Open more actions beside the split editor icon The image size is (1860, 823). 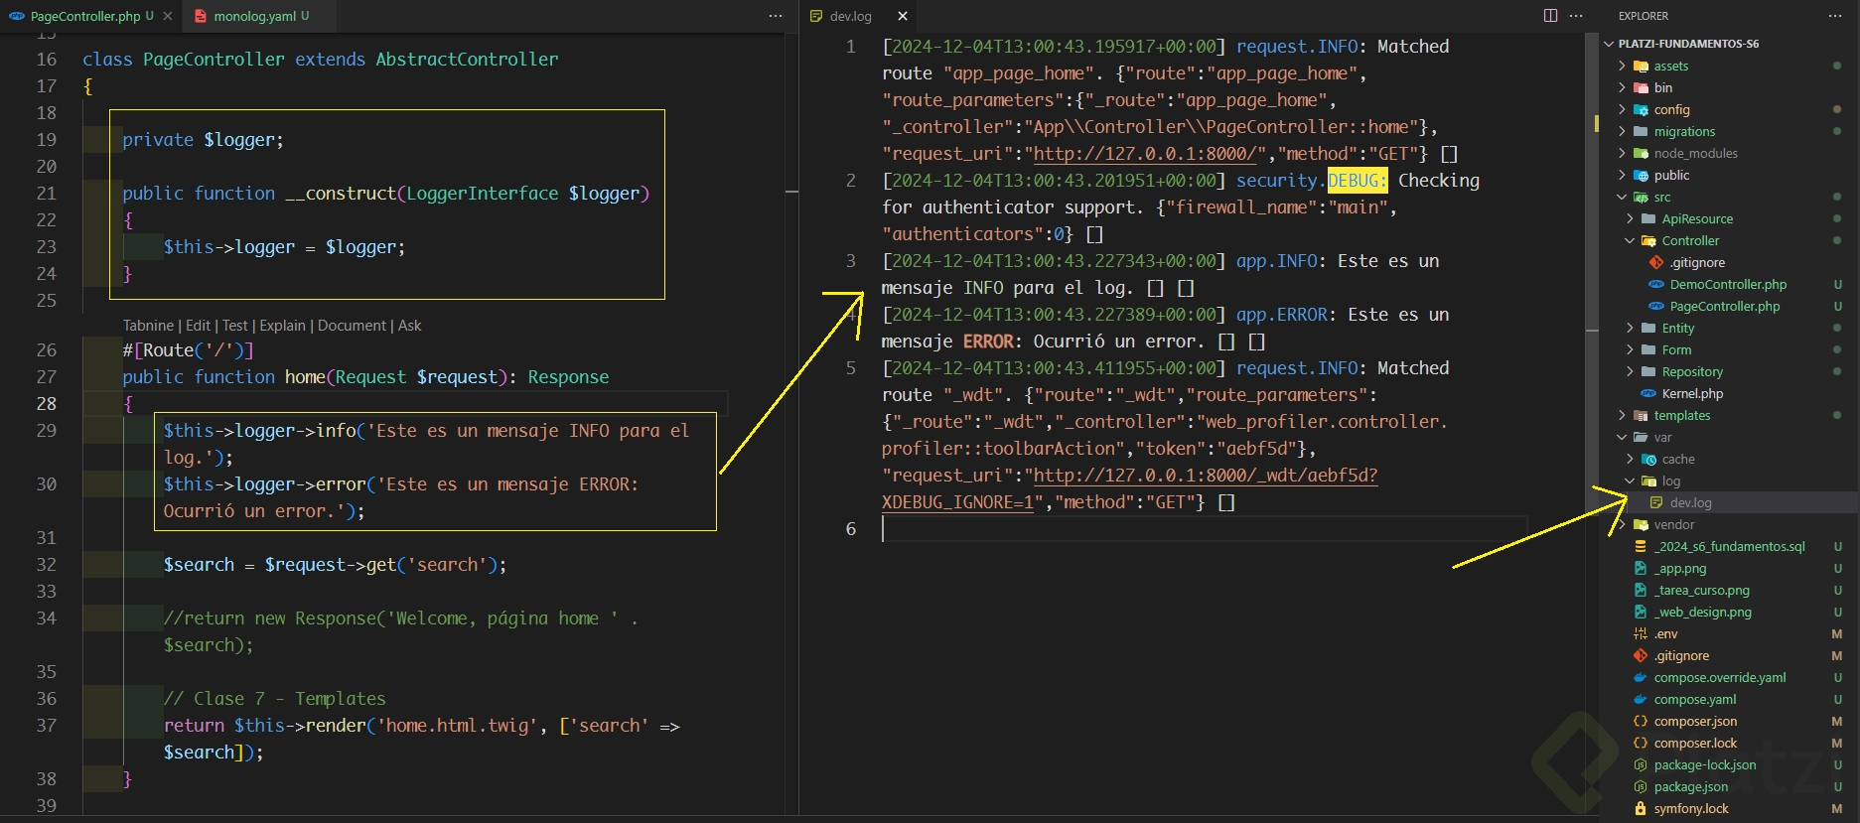point(1576,16)
